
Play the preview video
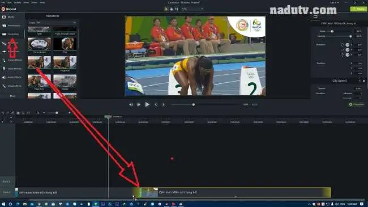(147, 104)
